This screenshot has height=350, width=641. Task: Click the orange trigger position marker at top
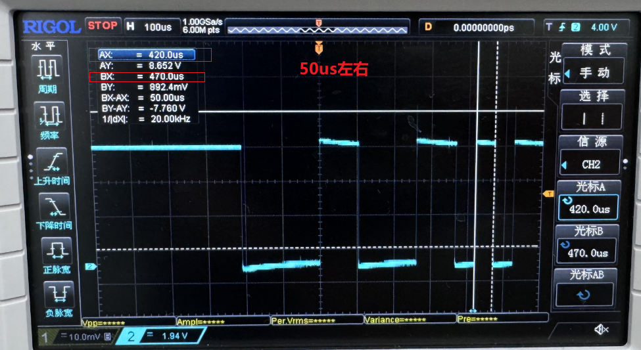click(319, 48)
